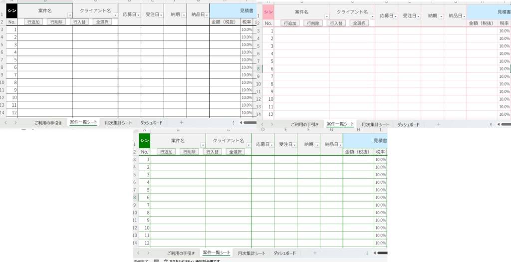
Task: Select the green シン cell
Action: (x=145, y=141)
